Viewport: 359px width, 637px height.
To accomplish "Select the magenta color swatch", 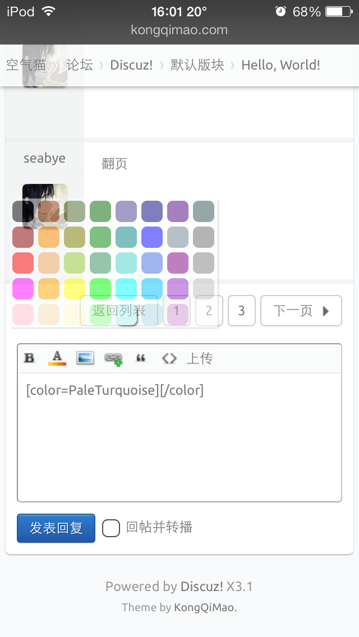I will (x=23, y=289).
